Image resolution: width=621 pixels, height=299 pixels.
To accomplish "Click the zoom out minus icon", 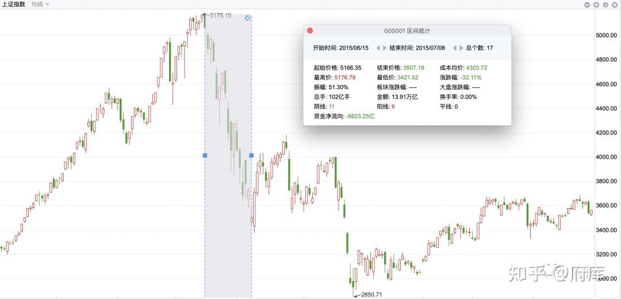I will click(x=587, y=5).
